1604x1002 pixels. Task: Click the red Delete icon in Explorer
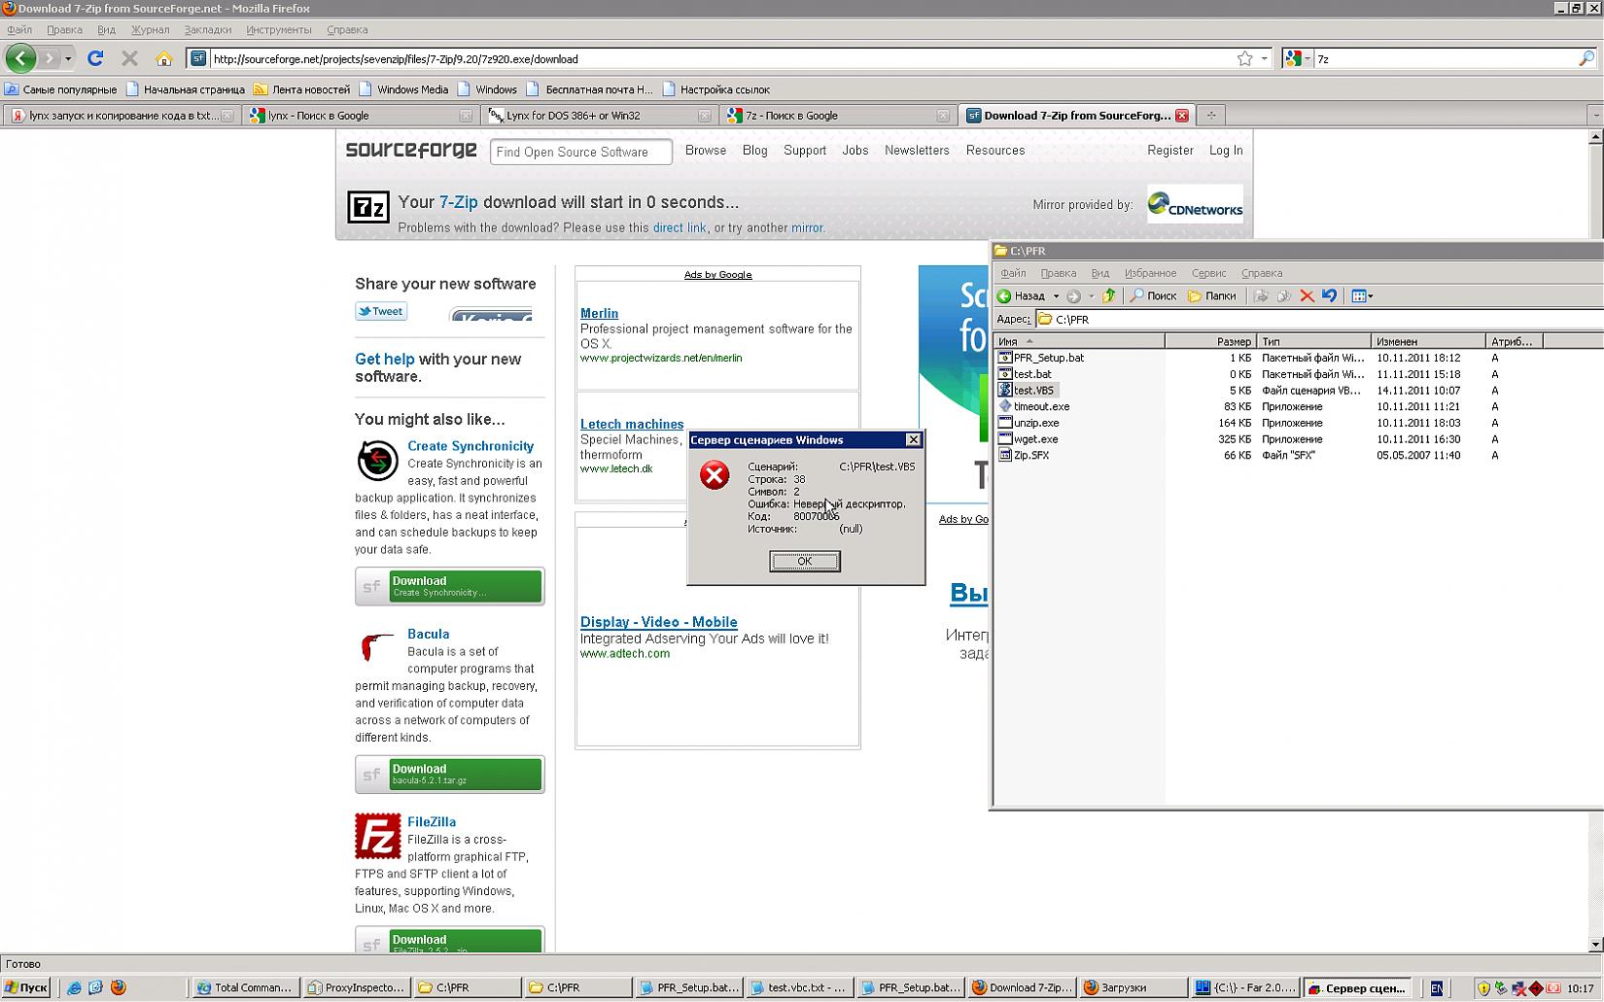(x=1307, y=296)
